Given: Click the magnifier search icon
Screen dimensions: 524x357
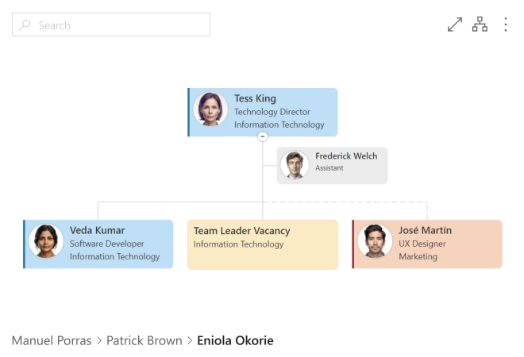Looking at the screenshot, I should click(25, 25).
